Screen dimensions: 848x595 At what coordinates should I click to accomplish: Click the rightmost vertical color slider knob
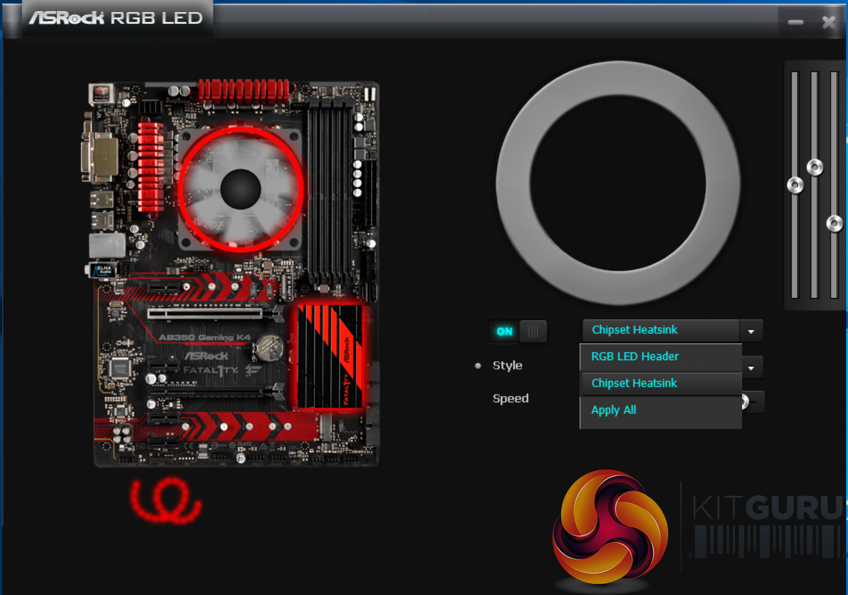[834, 224]
